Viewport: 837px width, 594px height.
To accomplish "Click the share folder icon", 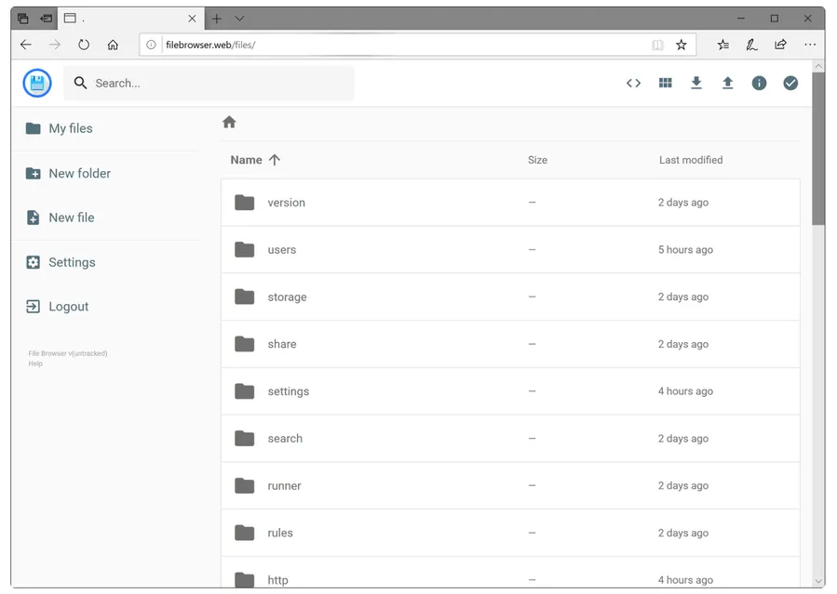I will click(245, 344).
